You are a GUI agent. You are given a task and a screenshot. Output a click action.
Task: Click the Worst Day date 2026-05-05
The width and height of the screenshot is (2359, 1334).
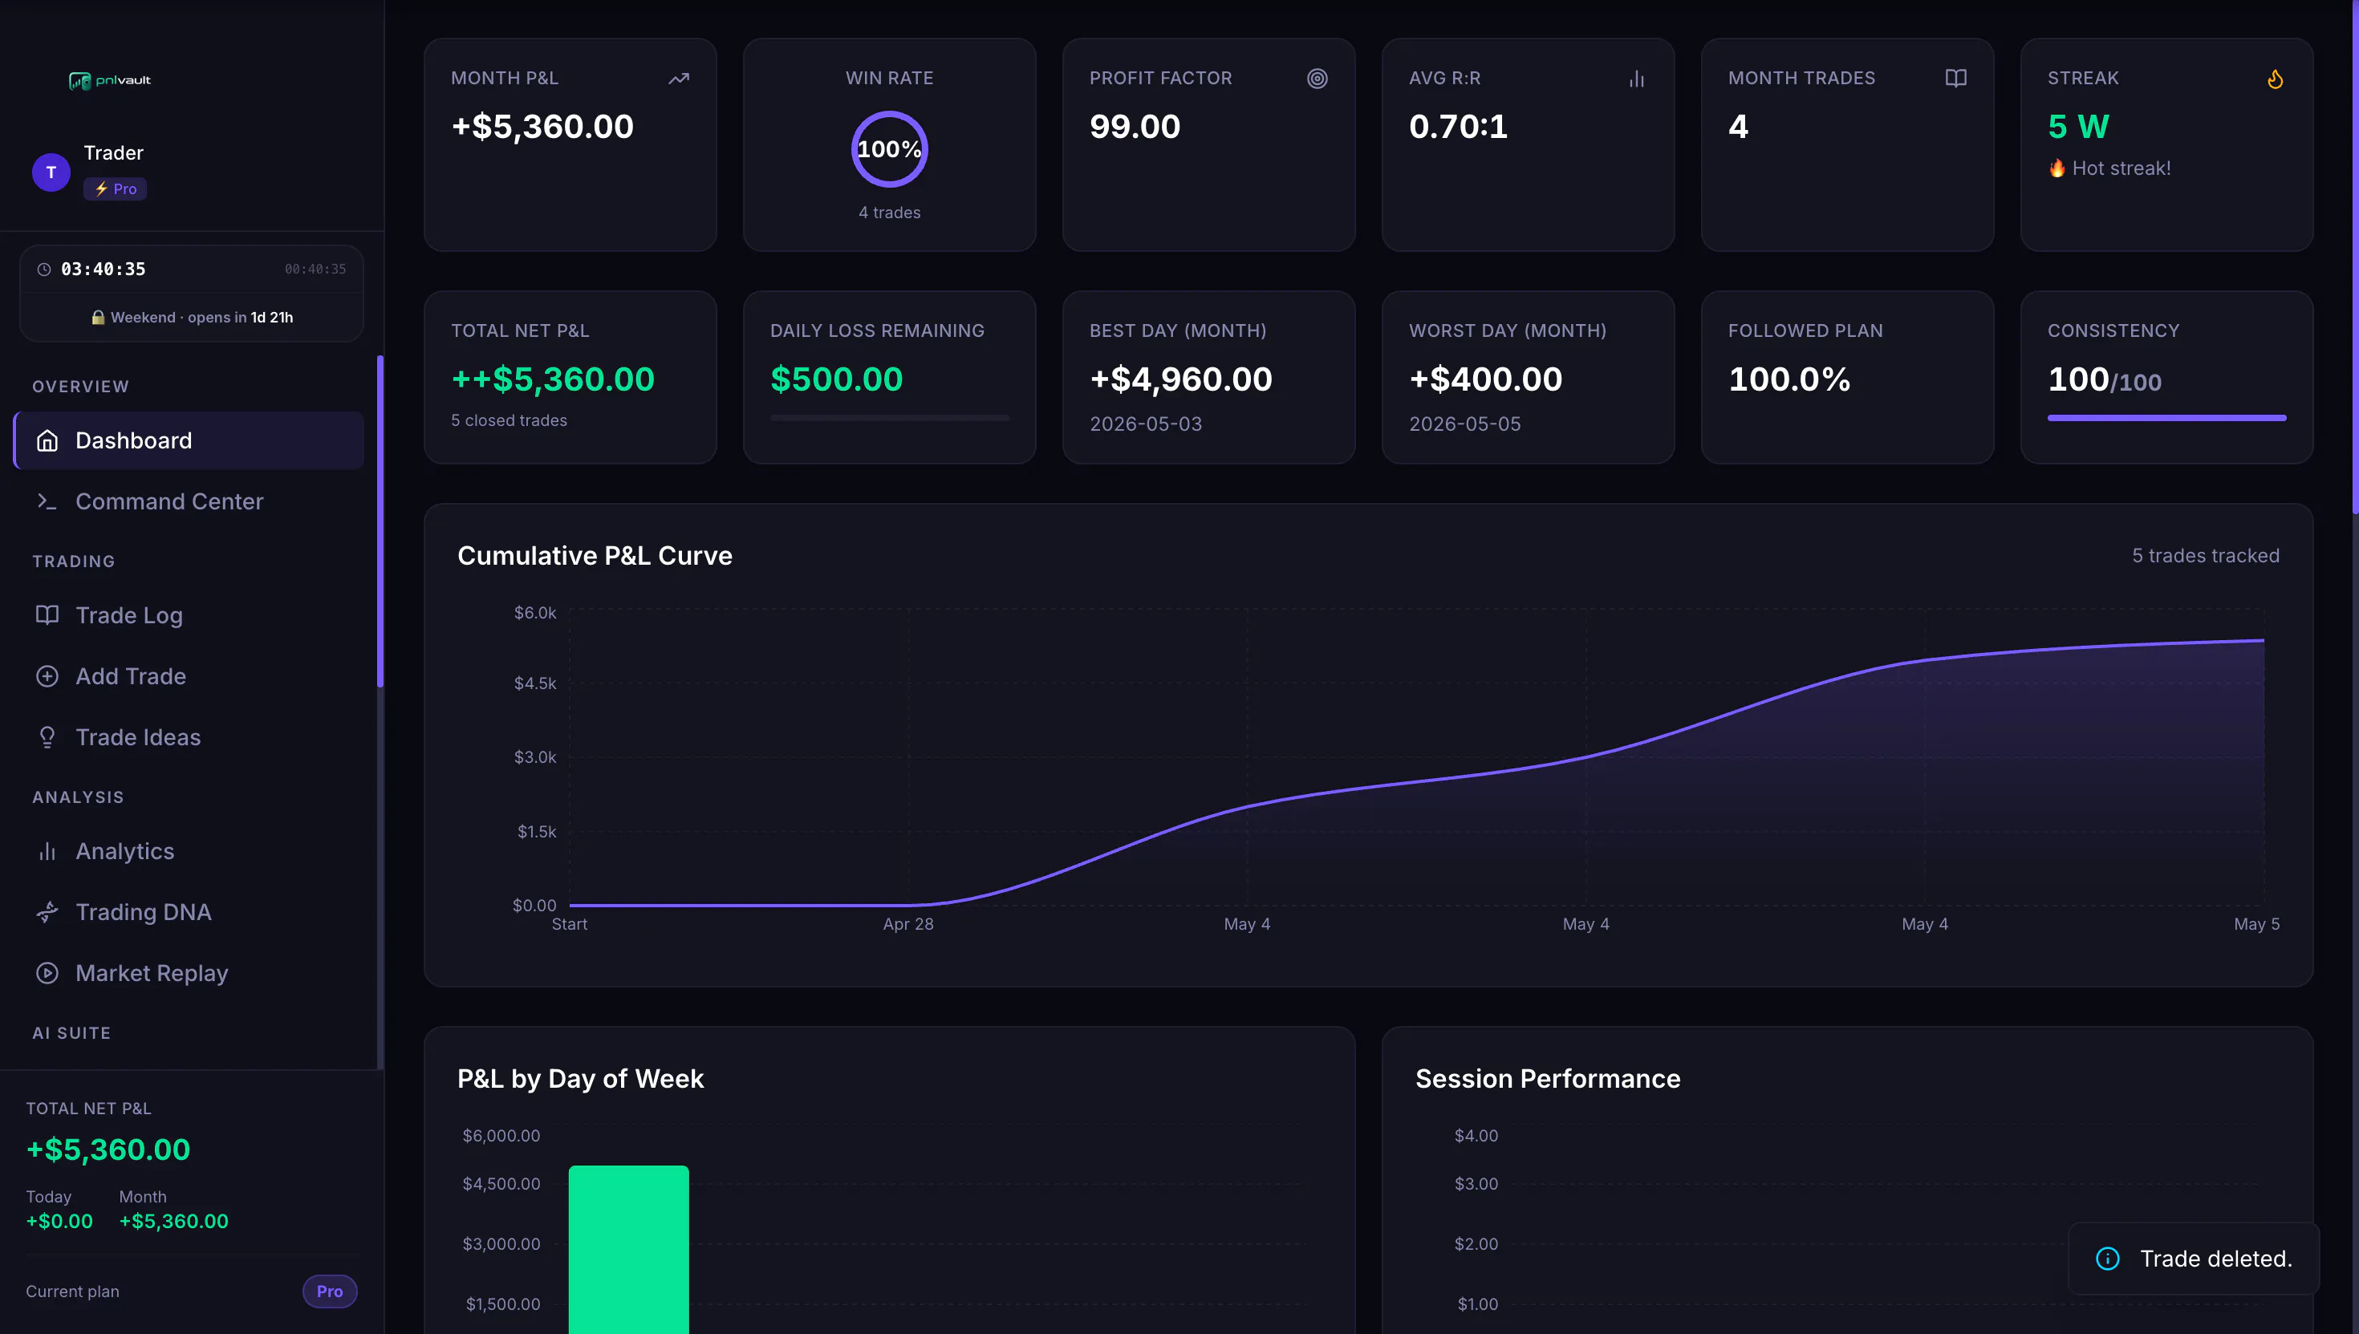click(x=1464, y=424)
